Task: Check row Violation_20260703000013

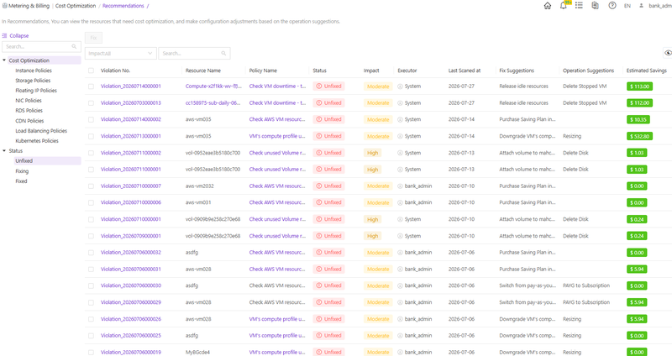Action: (91, 102)
